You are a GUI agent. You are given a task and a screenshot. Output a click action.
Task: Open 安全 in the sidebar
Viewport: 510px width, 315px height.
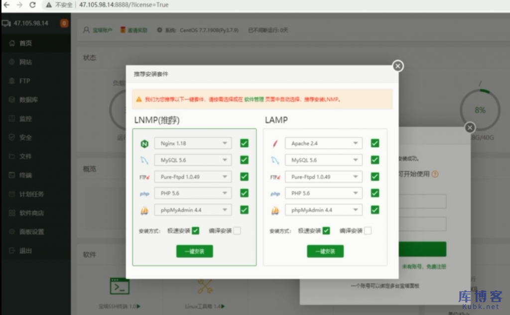pyautogui.click(x=35, y=137)
